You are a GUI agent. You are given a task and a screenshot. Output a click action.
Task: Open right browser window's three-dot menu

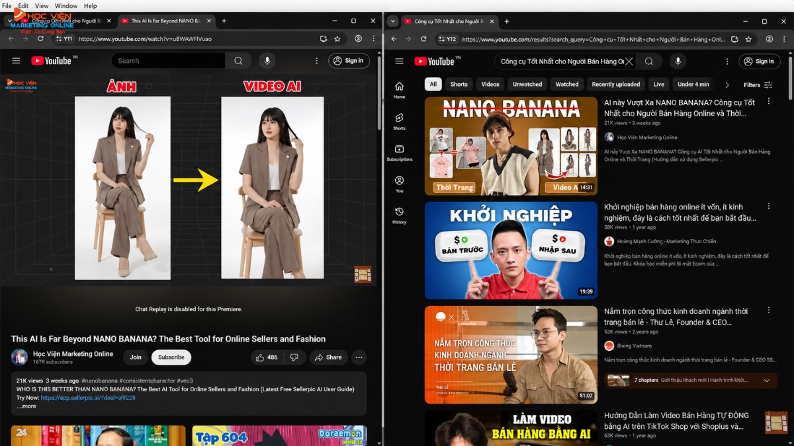[x=785, y=39]
